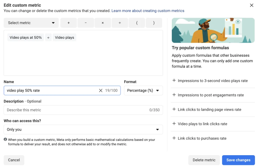
Task: Delete the custom metric
Action: coord(204,160)
